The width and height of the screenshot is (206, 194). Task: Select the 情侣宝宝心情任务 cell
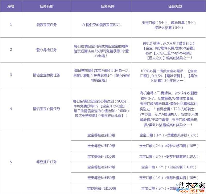click(46, 109)
